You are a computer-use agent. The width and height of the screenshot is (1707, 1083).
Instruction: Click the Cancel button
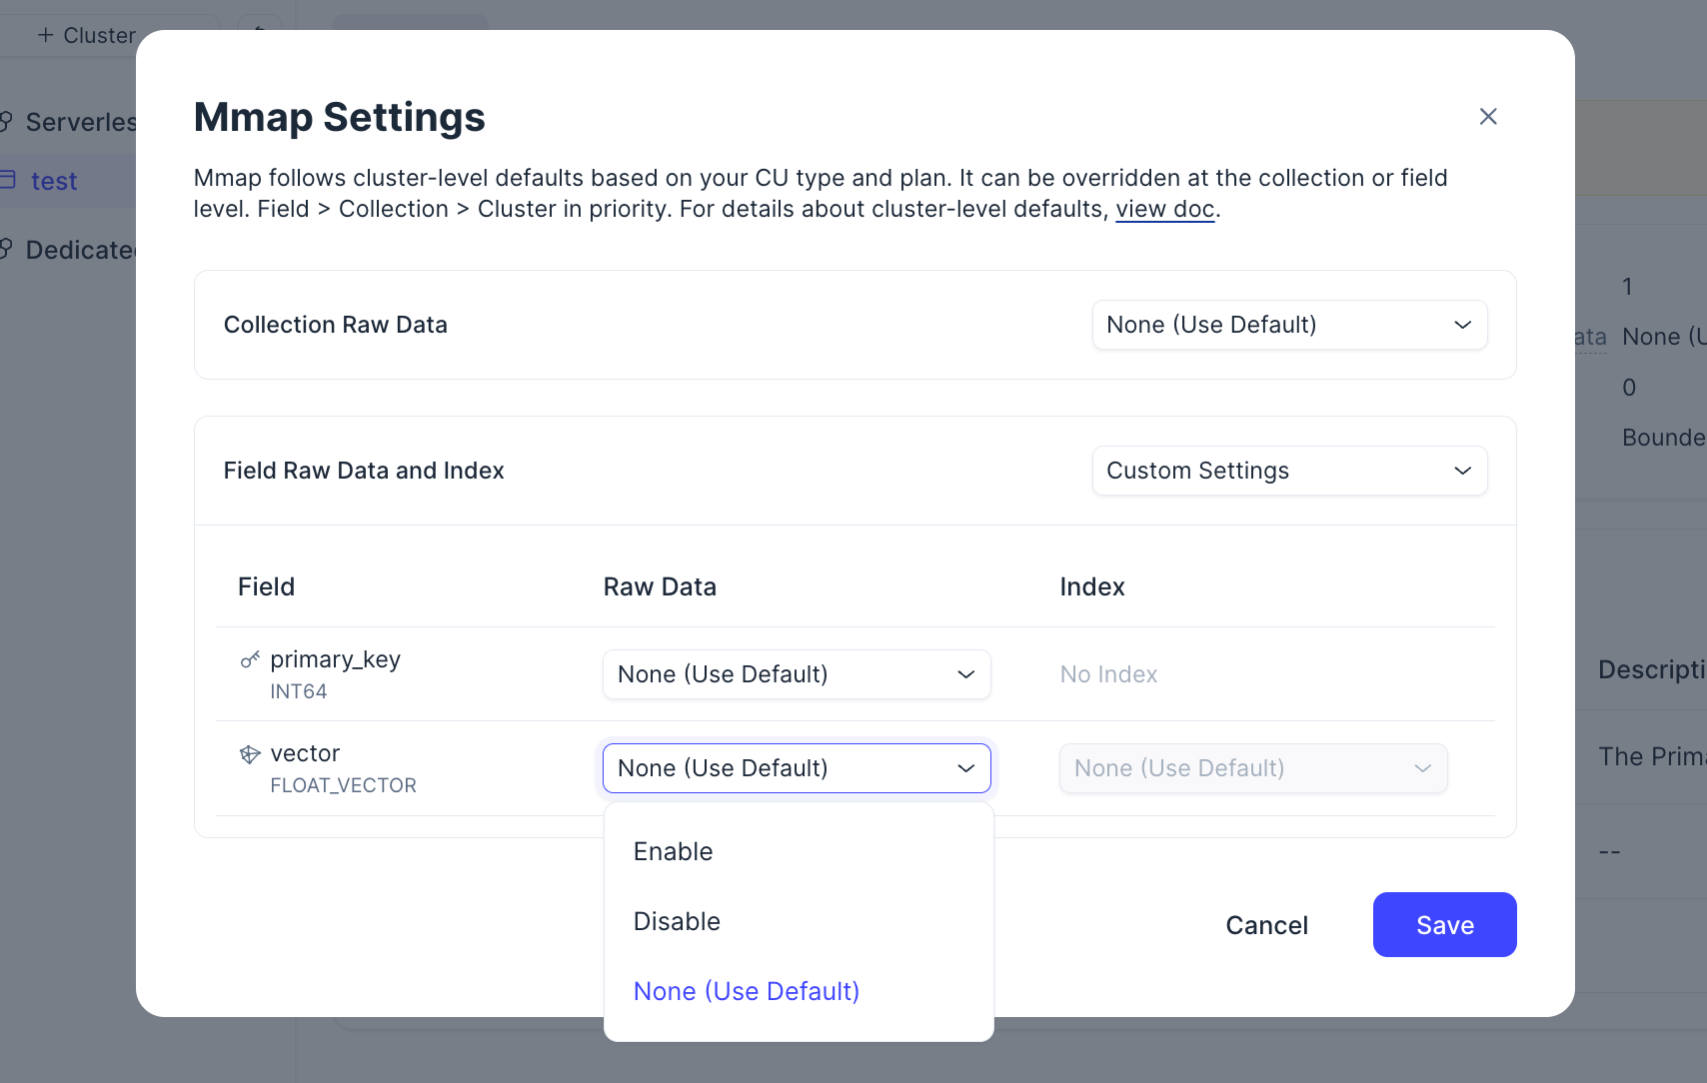pyautogui.click(x=1266, y=925)
